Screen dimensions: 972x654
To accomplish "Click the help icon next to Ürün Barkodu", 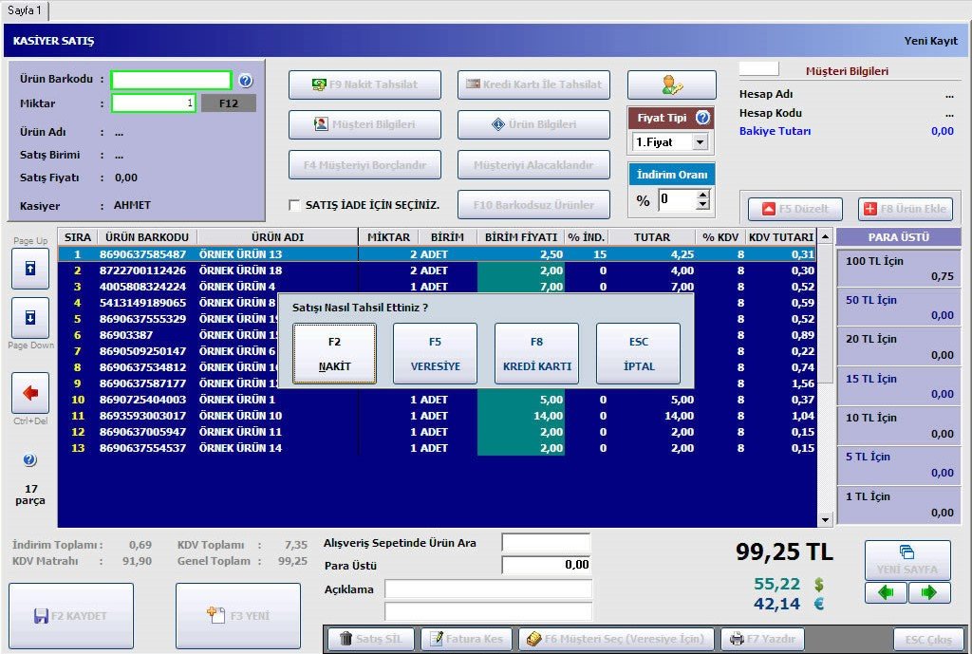I will [245, 81].
